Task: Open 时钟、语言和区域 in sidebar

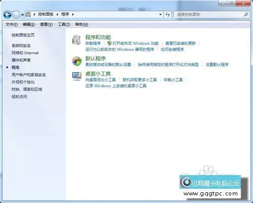Action: tap(27, 89)
